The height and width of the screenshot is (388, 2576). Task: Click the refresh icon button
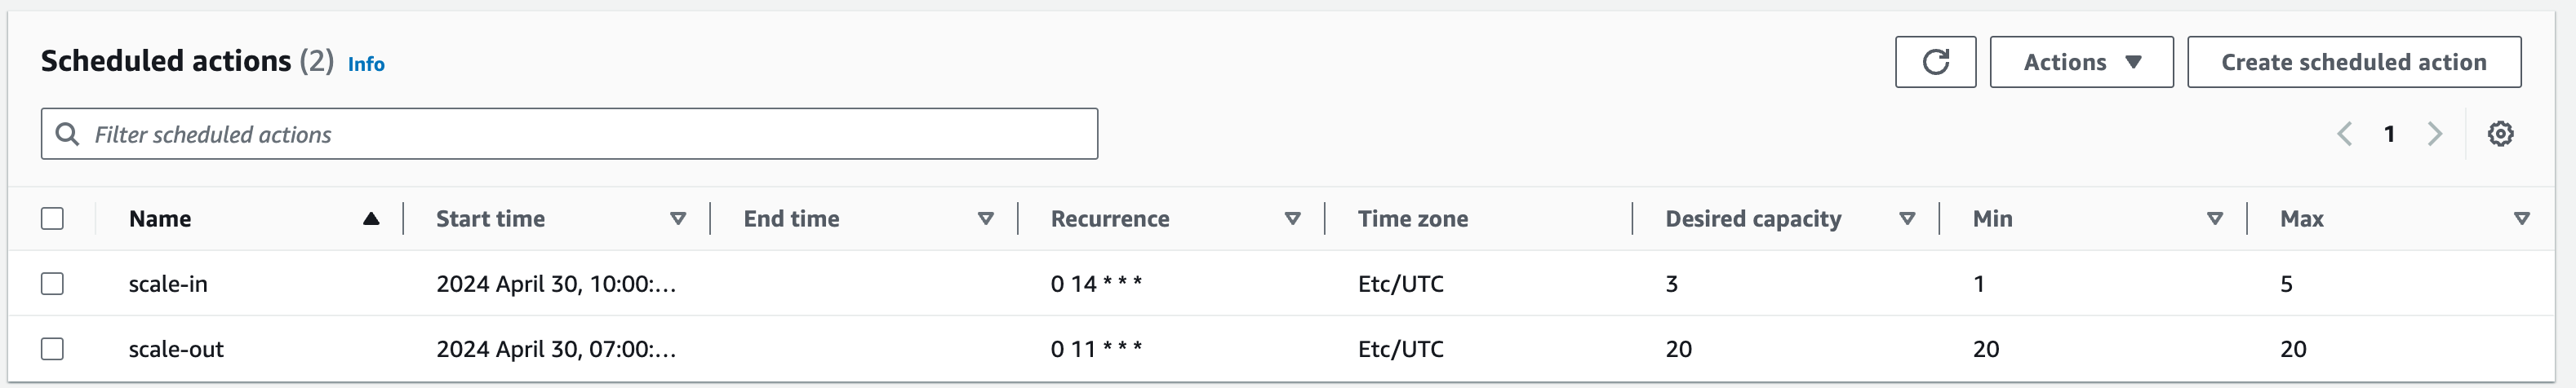point(1934,62)
